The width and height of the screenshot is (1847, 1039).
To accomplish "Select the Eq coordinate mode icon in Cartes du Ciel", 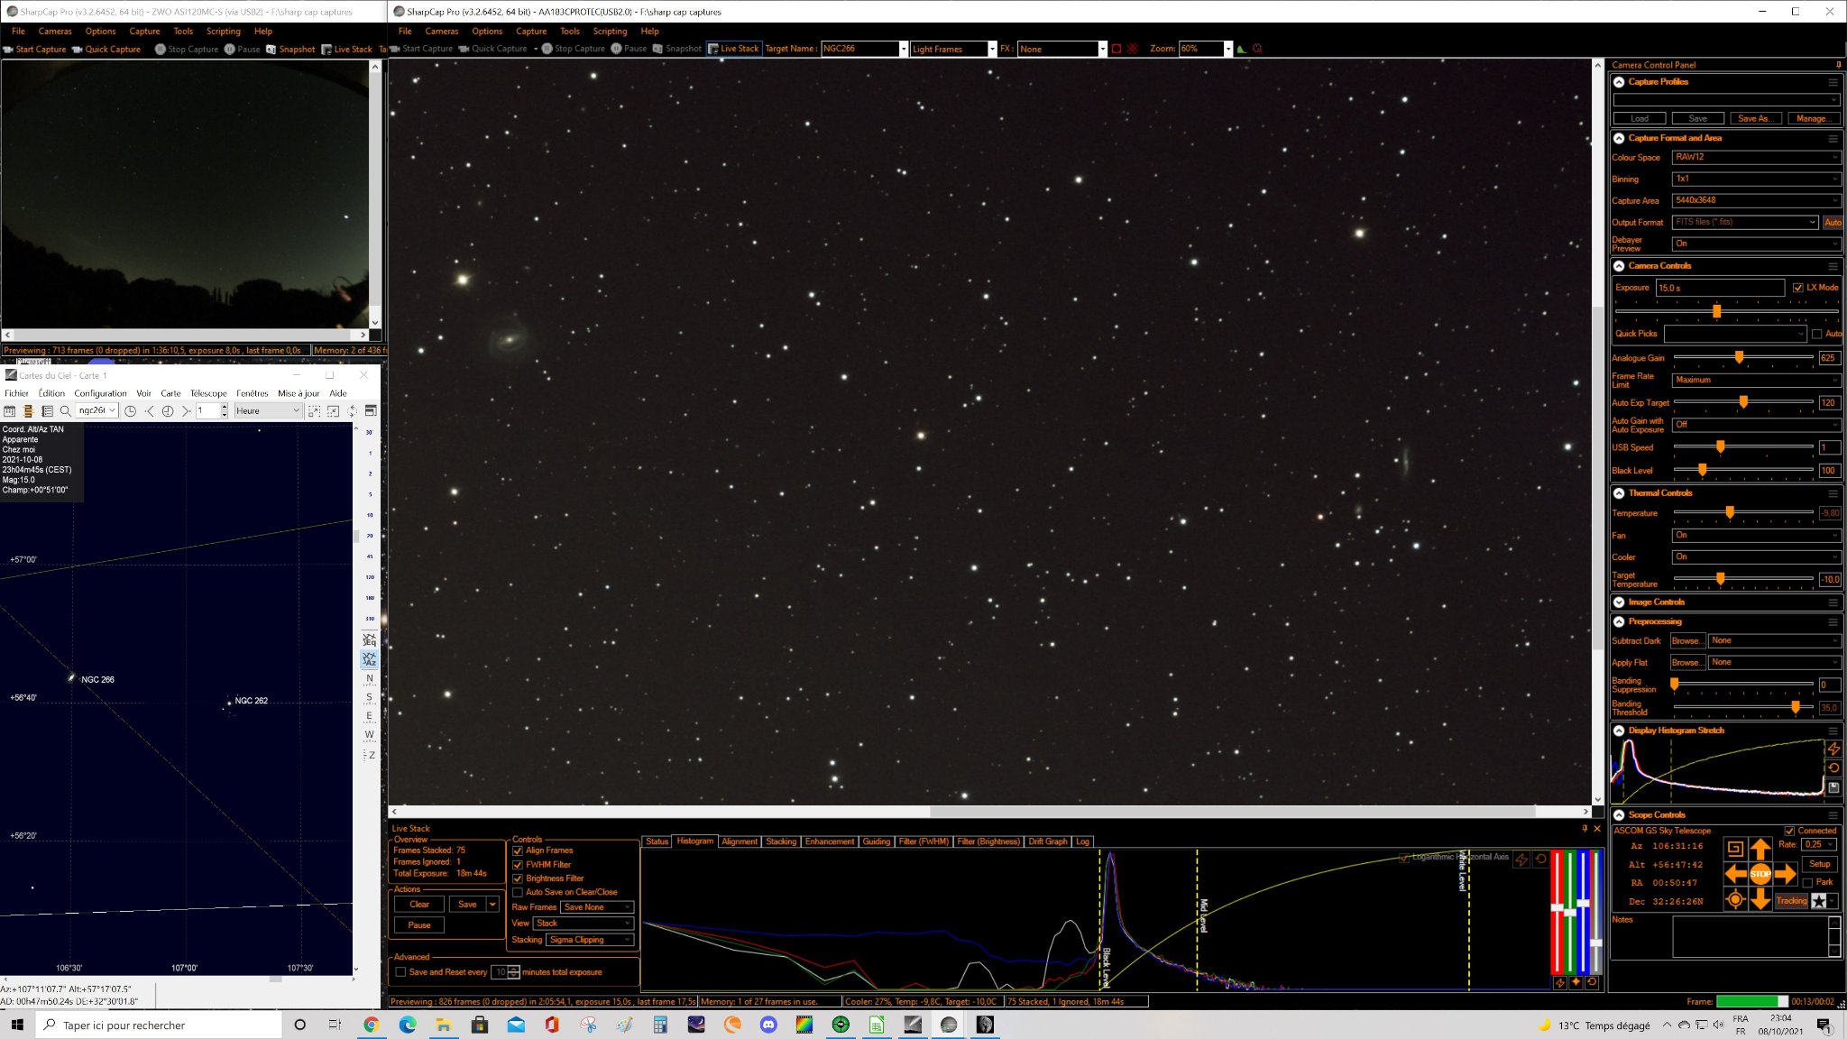I will (x=369, y=639).
